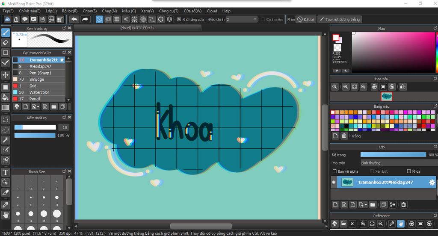Add a new layer in the Layer panel
This screenshot has height=236, width=438.
pyautogui.click(x=335, y=205)
